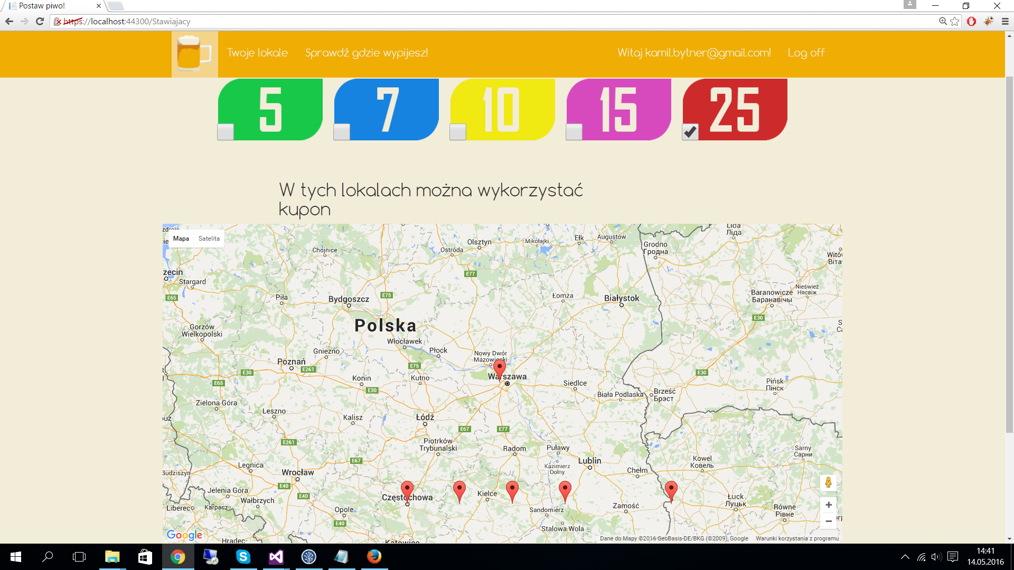Select the Mapa map type

click(181, 239)
